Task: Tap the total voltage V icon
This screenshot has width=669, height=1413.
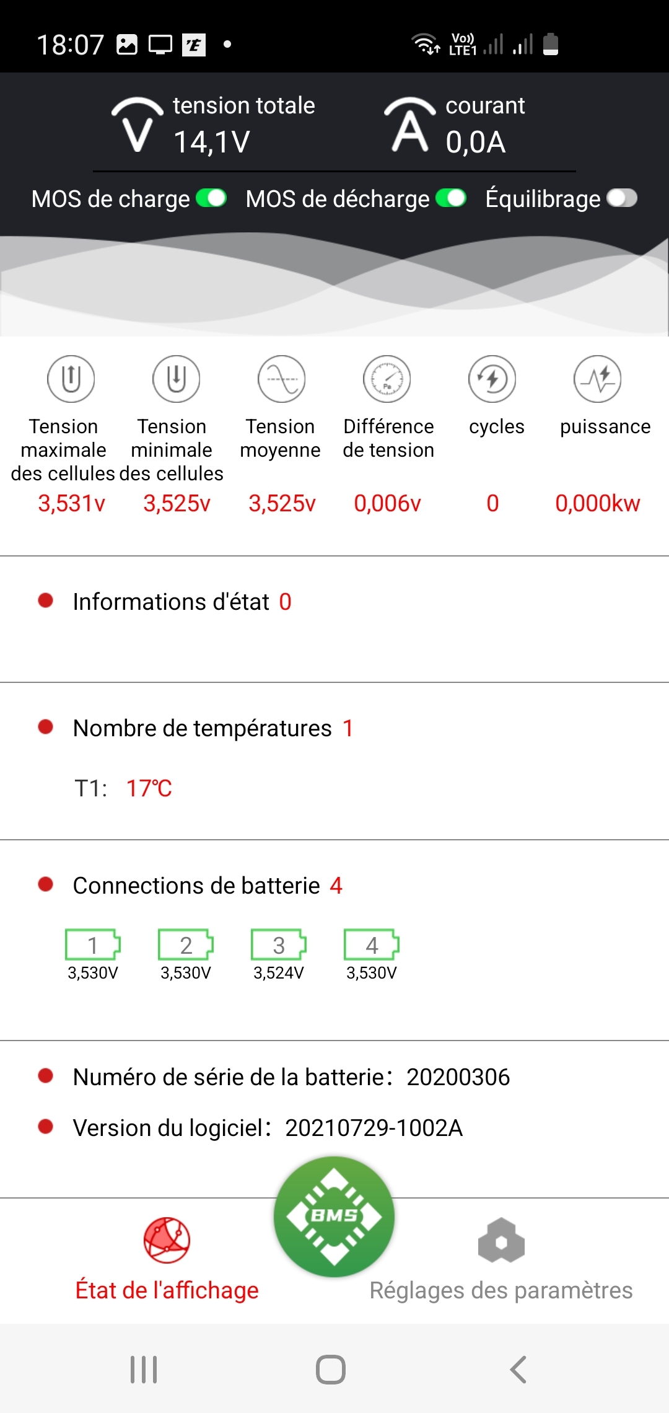Action: pyautogui.click(x=137, y=125)
